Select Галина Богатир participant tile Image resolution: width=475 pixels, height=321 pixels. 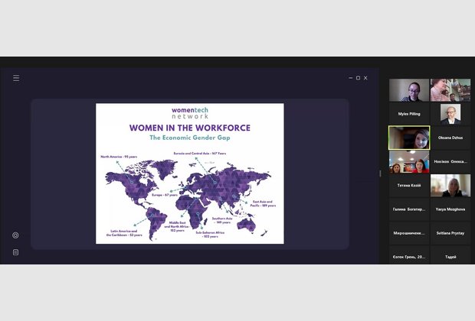click(x=409, y=208)
